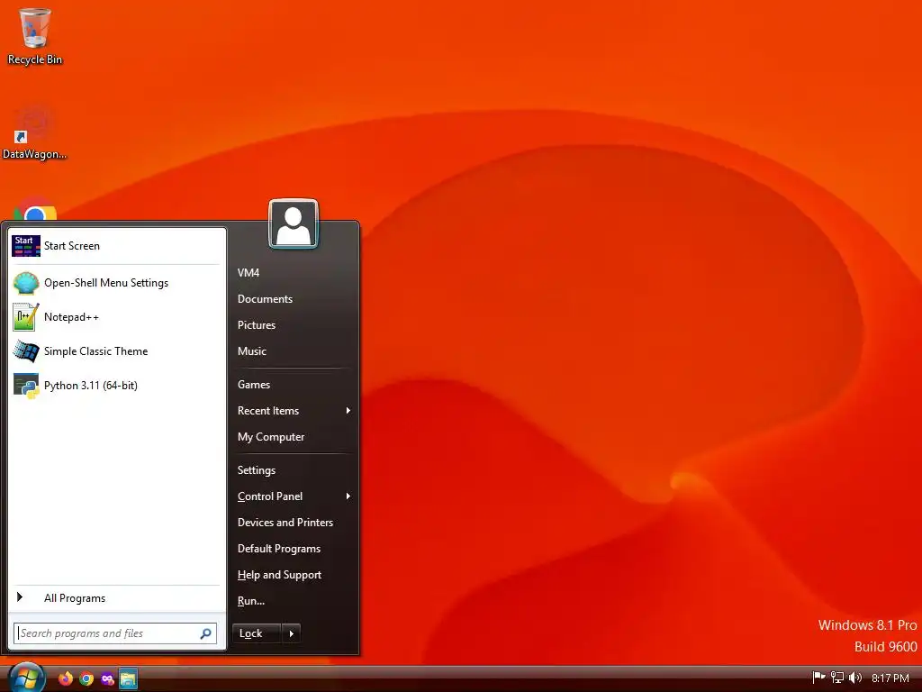
Task: Open the purple mask taskbar icon
Action: (107, 679)
